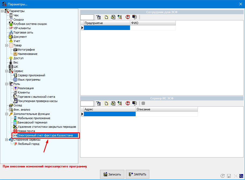
Task: Click the search field in Сотрудник для ЭСФ toolbar
Action: coord(87,17)
